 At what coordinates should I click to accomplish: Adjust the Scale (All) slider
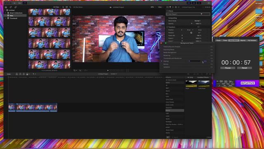182,36
